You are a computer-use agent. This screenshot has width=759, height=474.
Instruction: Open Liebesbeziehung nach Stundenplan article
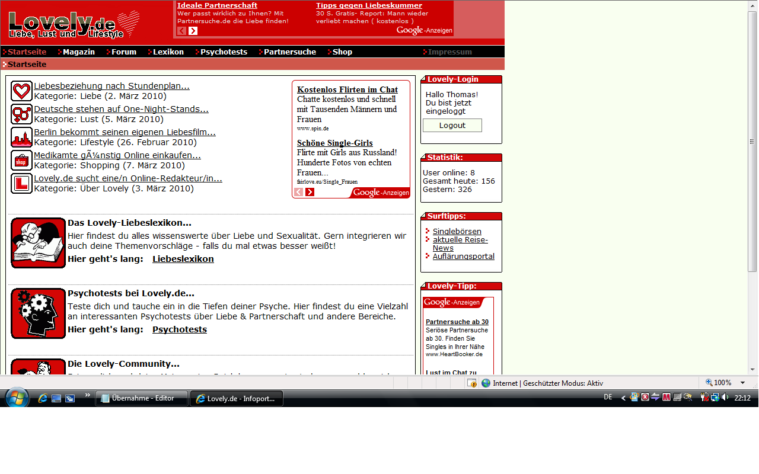pyautogui.click(x=111, y=86)
